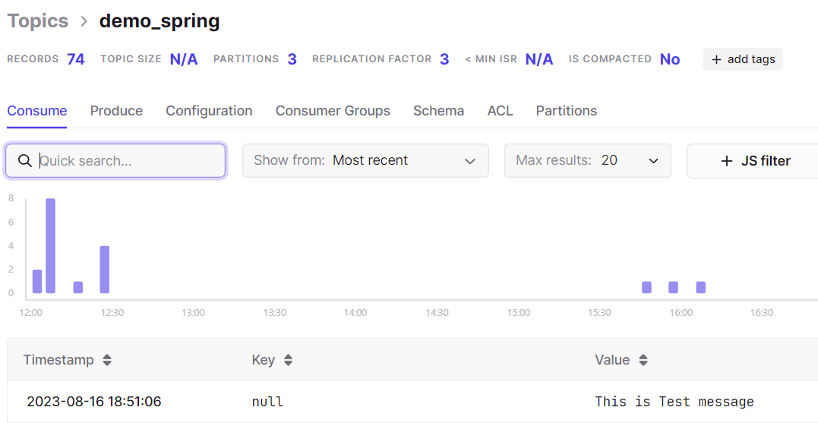The height and width of the screenshot is (423, 818).
Task: Open the Configuration tab
Action: pyautogui.click(x=209, y=111)
